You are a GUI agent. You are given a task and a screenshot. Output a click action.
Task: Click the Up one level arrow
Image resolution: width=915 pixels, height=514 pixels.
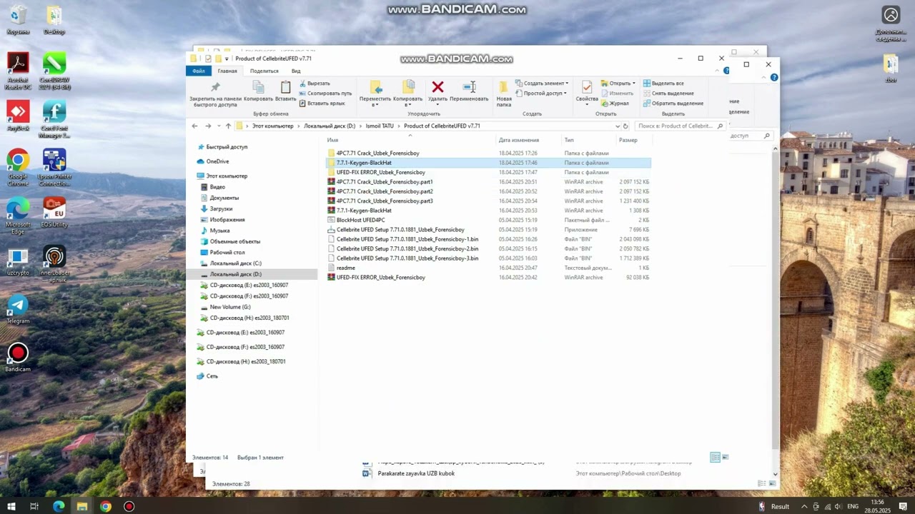click(228, 126)
